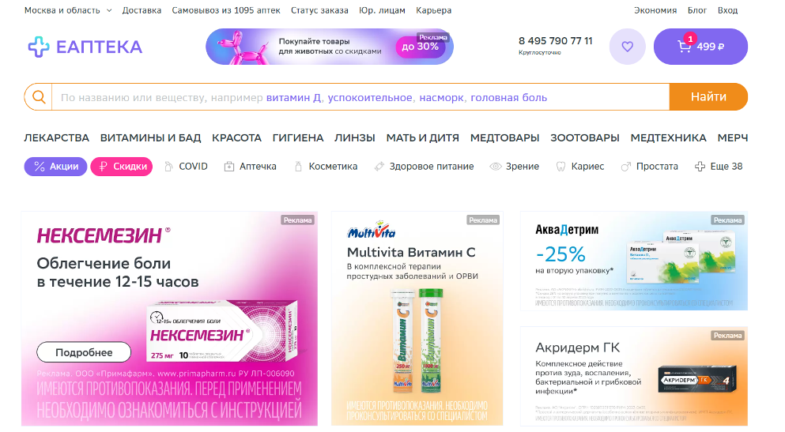Open the favorites heart icon

tap(627, 47)
